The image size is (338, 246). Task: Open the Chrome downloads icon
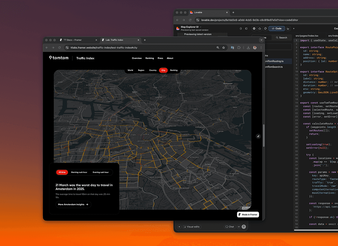pos(248,48)
